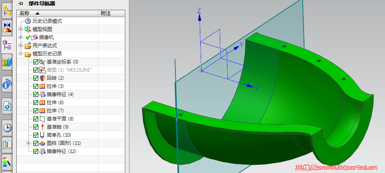
Task: Click the 回转 (2) revolve icon
Action: click(x=42, y=78)
